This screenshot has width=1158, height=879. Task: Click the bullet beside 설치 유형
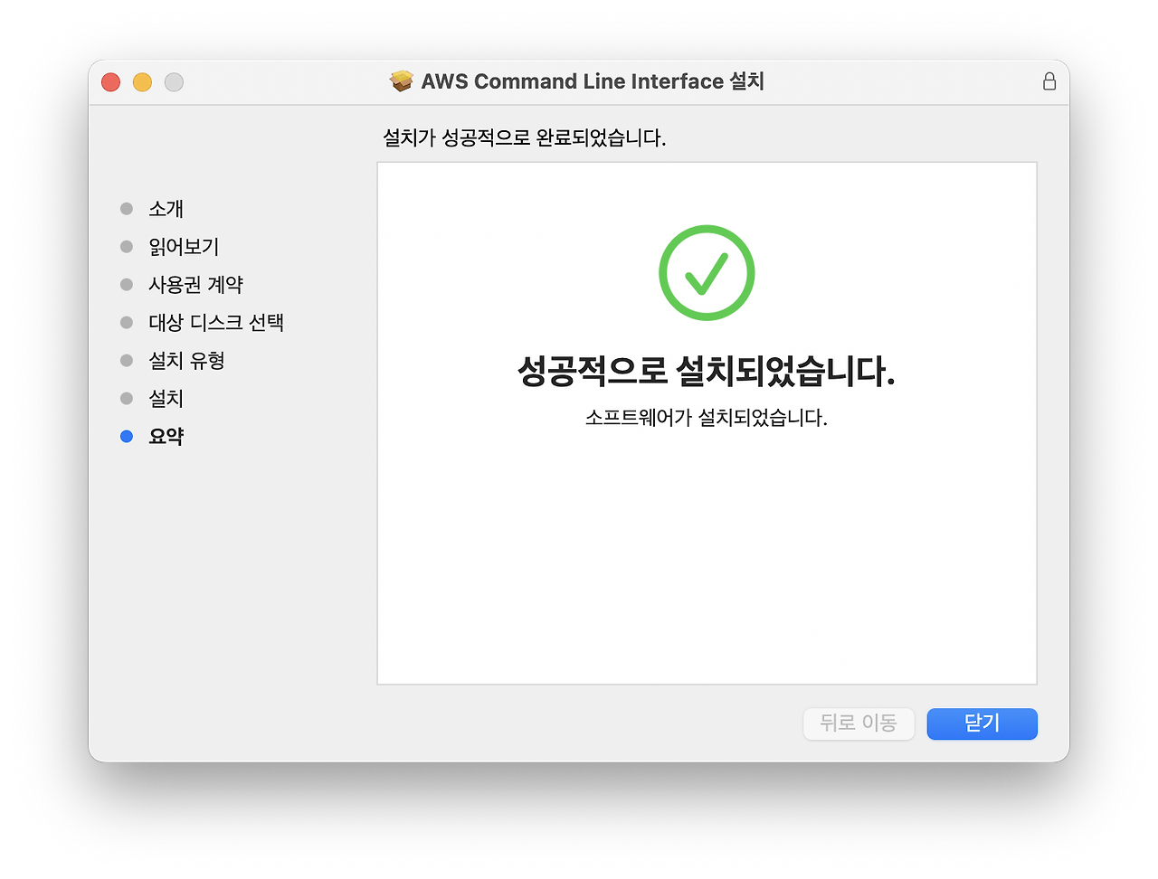pyautogui.click(x=126, y=360)
